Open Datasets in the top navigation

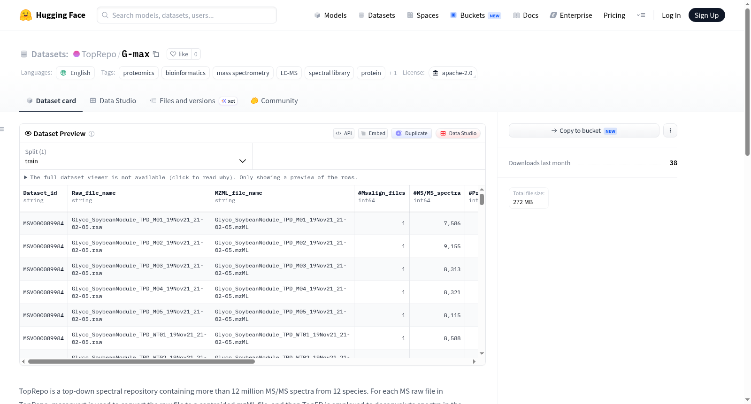click(x=376, y=15)
